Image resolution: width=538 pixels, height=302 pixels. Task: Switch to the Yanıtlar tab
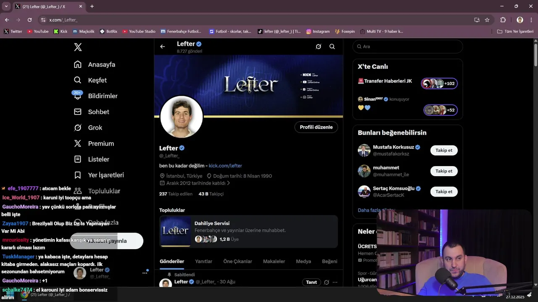click(204, 261)
